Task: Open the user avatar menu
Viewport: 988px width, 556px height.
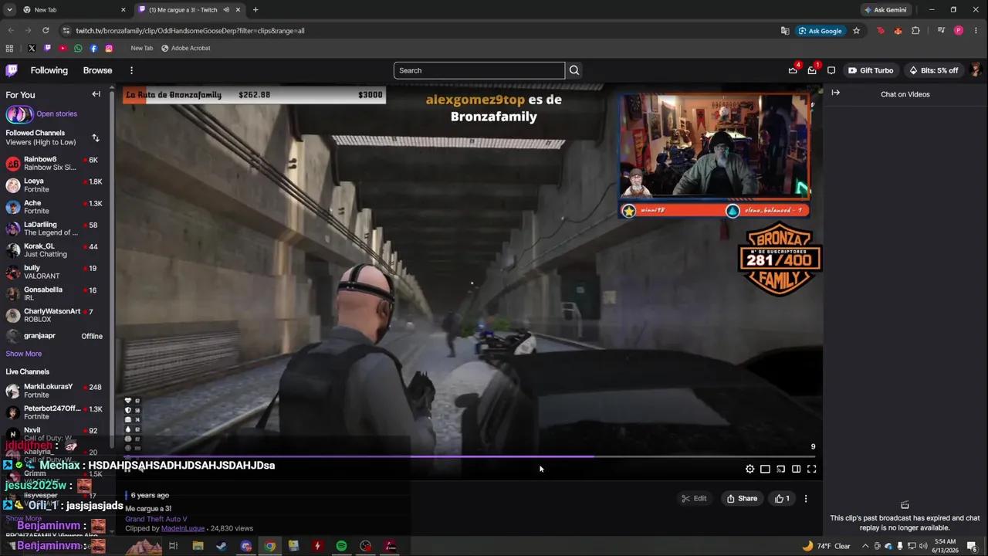Action: pos(976,70)
